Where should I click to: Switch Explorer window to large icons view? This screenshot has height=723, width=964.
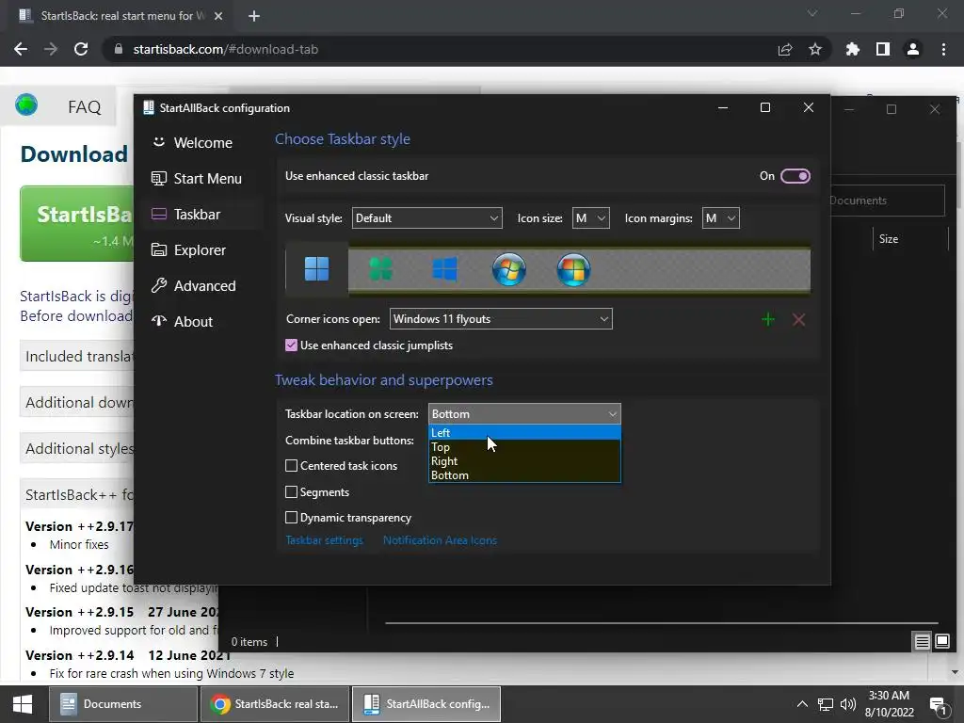pyautogui.click(x=942, y=642)
